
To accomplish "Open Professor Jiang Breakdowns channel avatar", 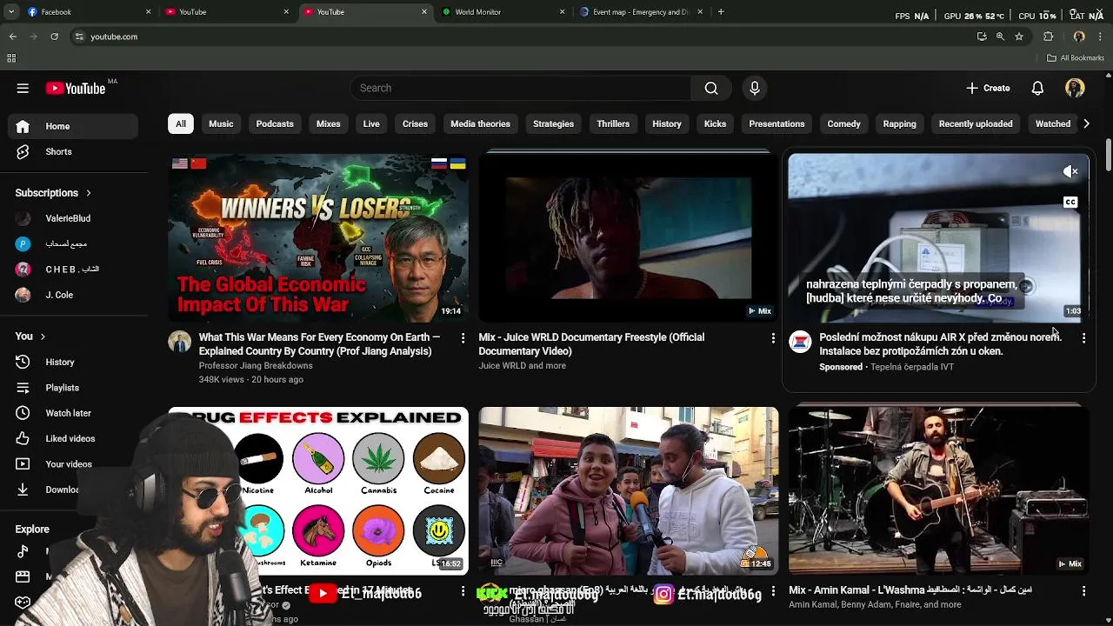I will pos(179,342).
